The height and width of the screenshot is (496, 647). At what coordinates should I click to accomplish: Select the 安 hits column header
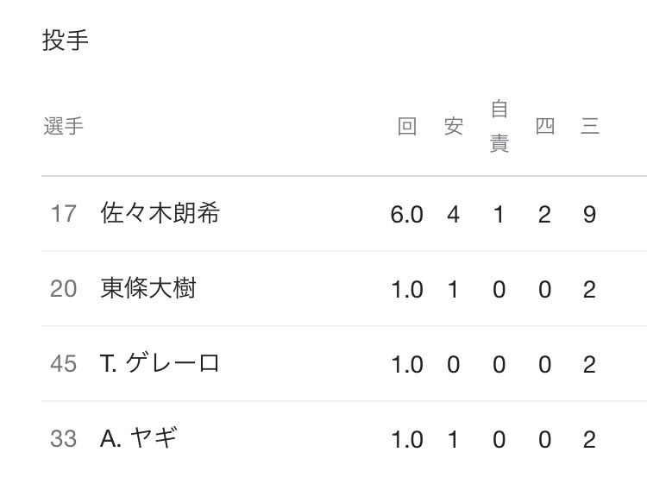(454, 127)
